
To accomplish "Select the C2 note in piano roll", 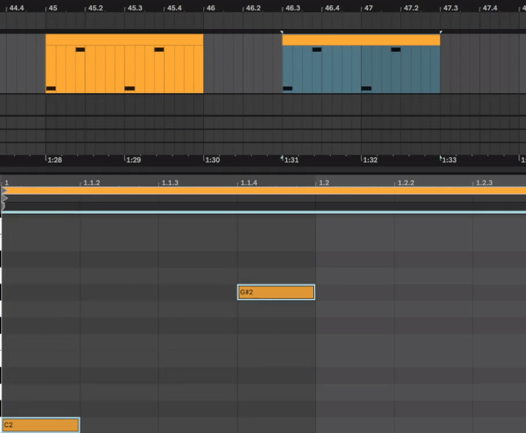I will 41,424.
